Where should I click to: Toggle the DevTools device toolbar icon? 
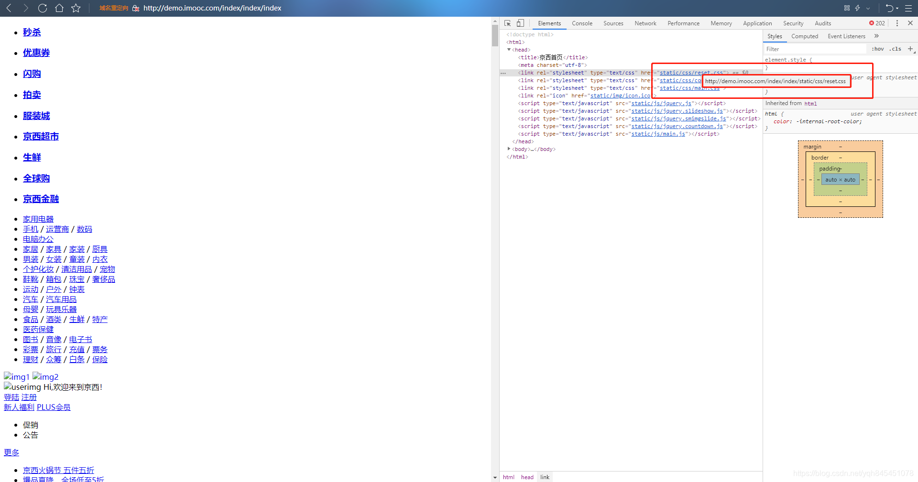pos(520,23)
